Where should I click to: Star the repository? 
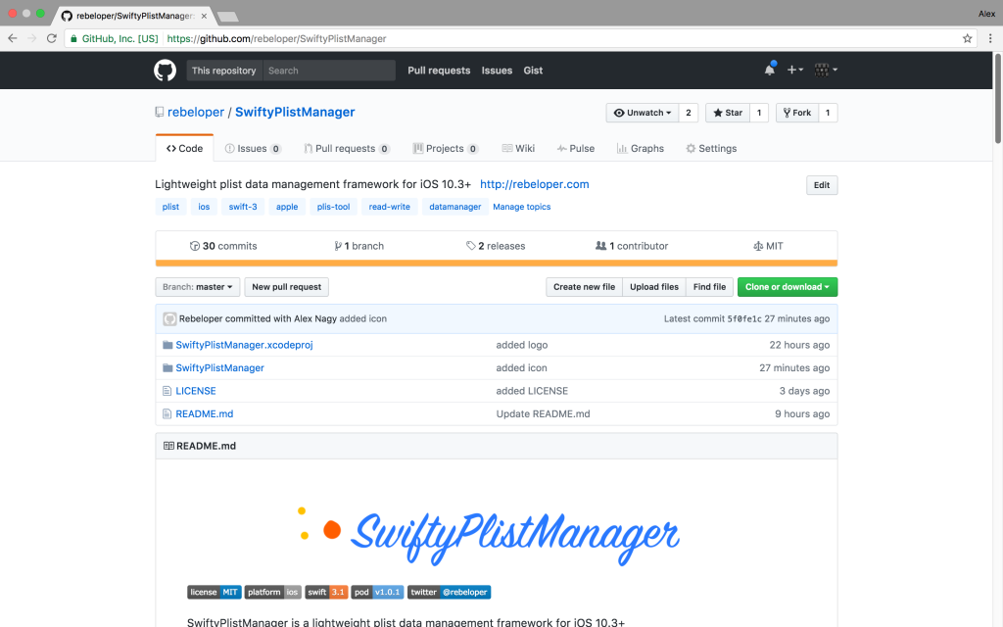point(728,113)
